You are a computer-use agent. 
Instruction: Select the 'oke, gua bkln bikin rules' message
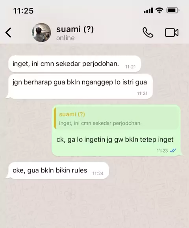point(57,170)
